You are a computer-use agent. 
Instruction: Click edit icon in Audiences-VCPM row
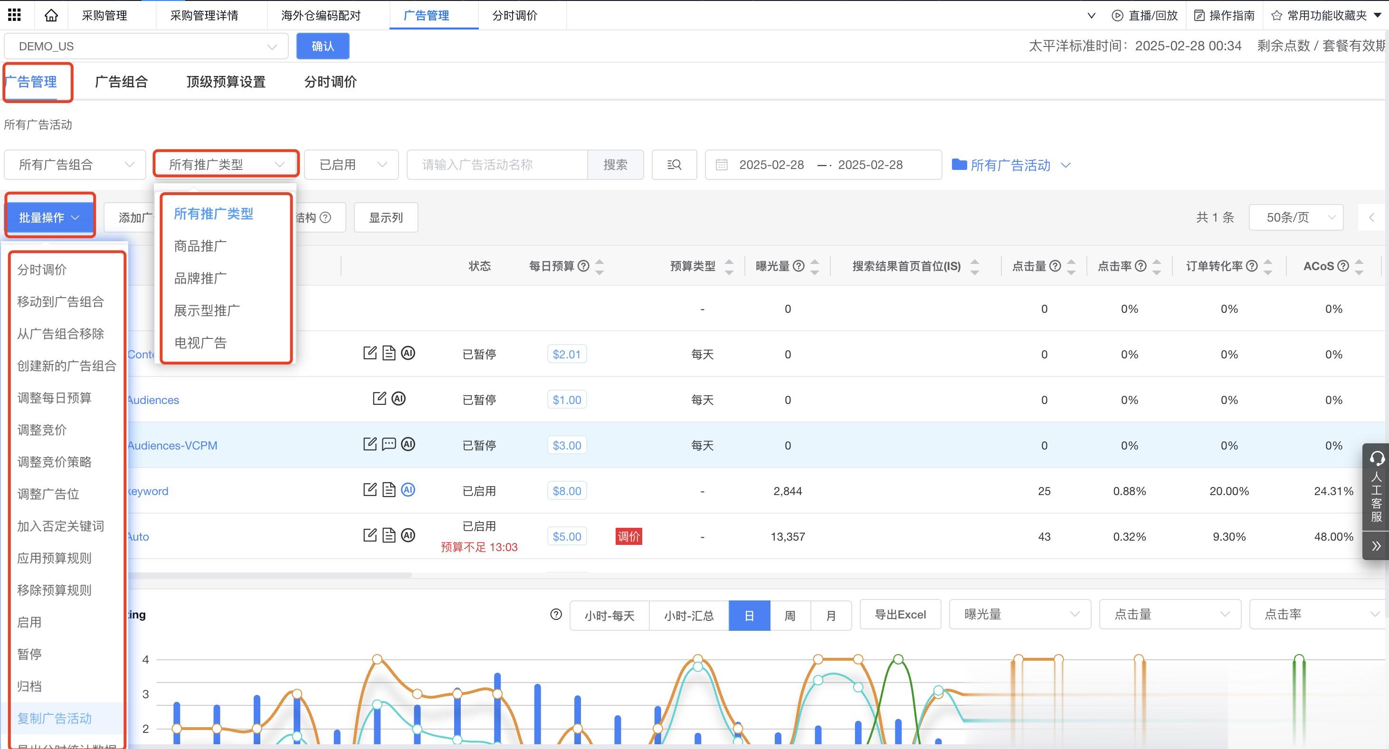[370, 444]
